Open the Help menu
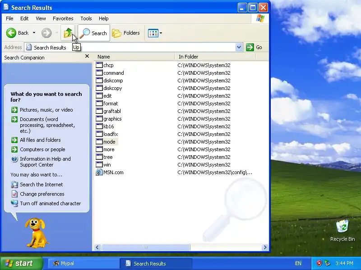 pos(104,18)
